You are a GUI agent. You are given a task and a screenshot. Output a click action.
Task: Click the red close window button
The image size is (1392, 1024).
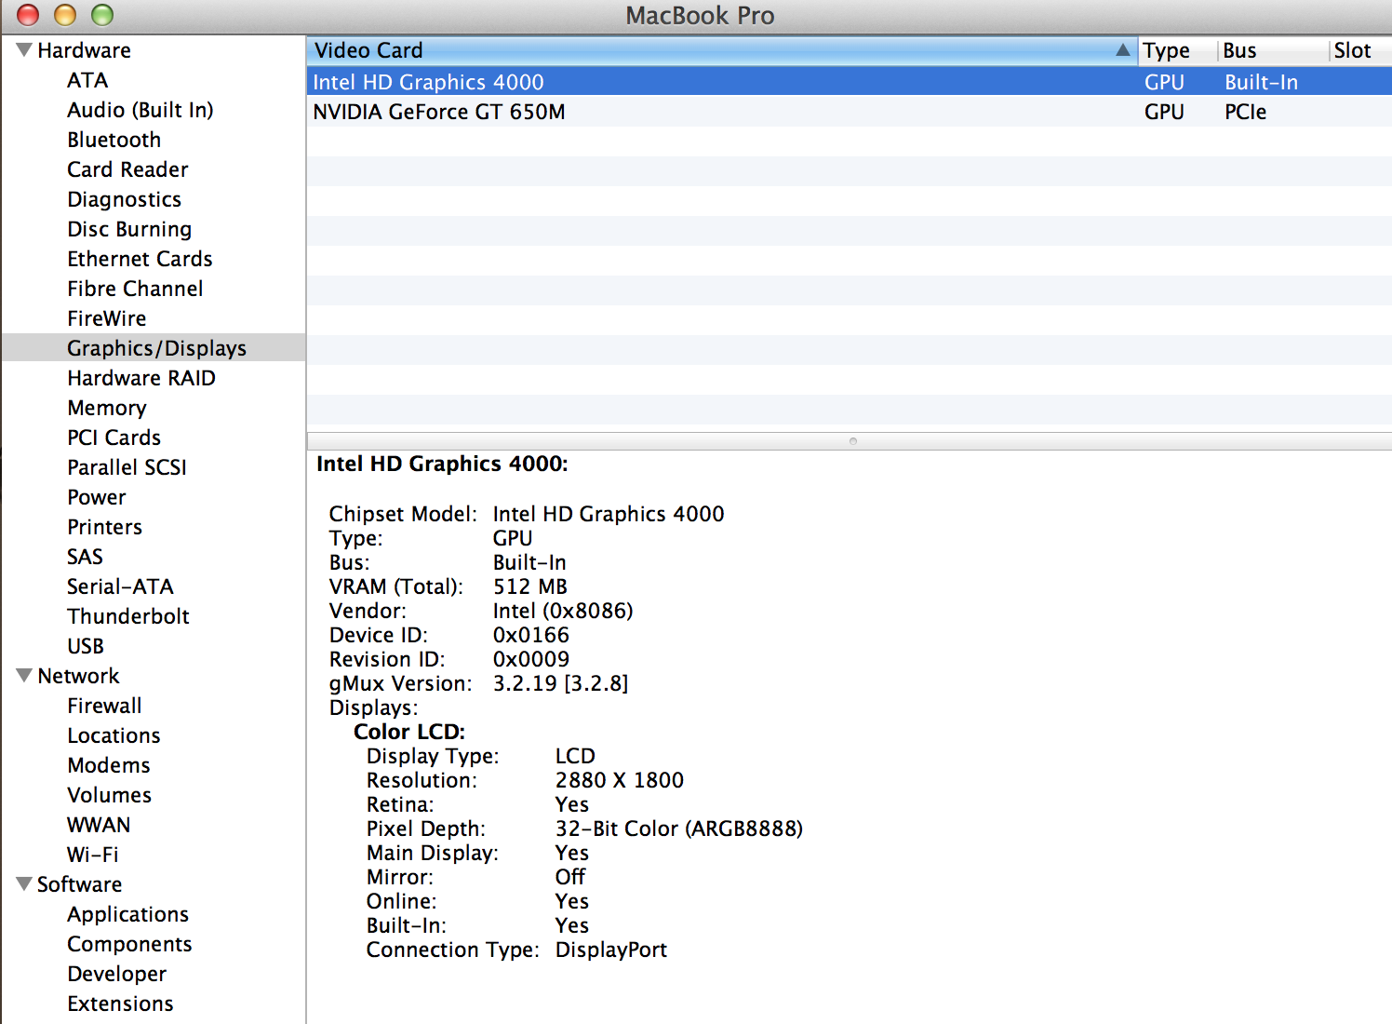(28, 14)
